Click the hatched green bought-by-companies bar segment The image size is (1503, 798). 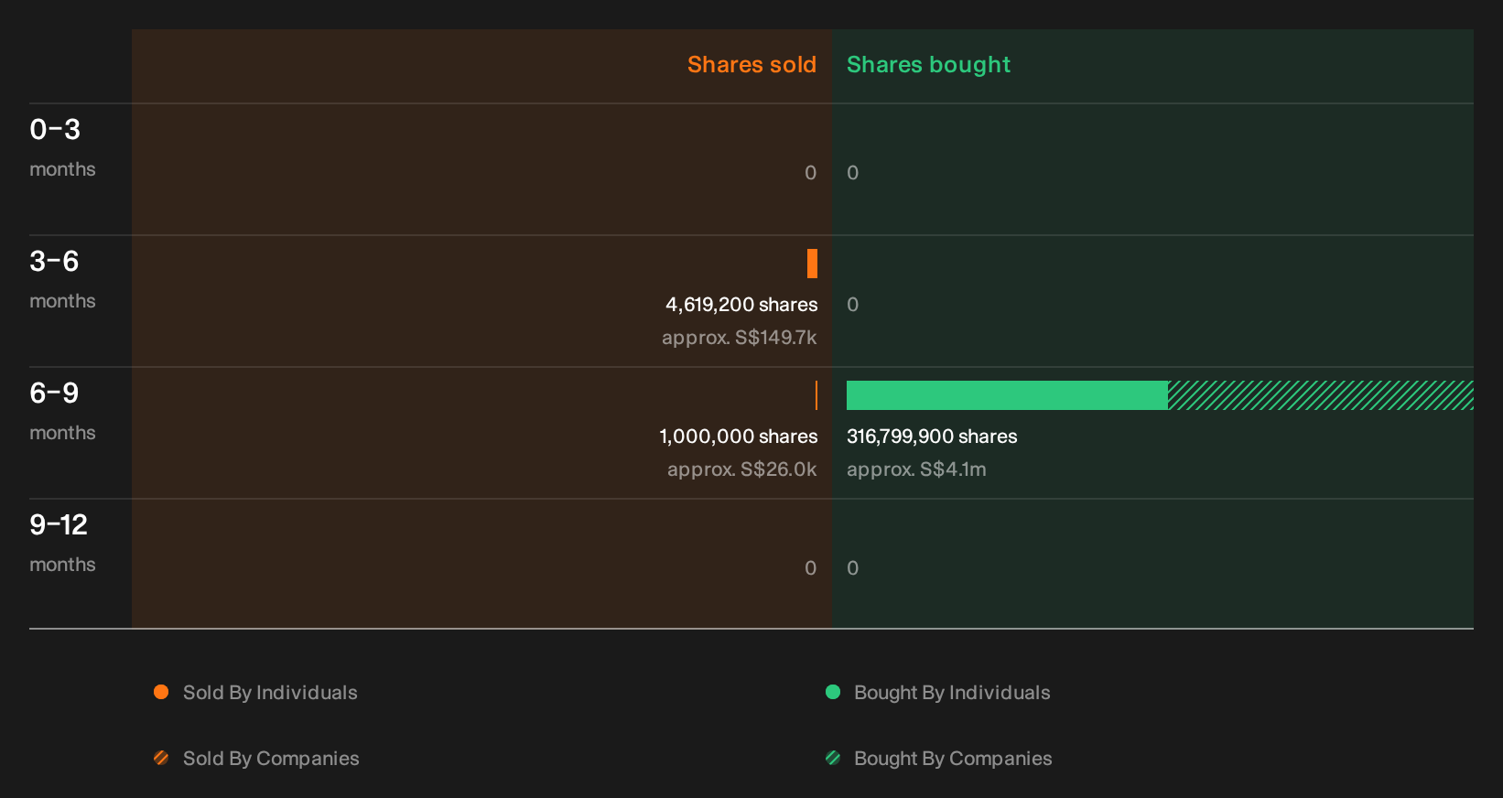[1321, 395]
